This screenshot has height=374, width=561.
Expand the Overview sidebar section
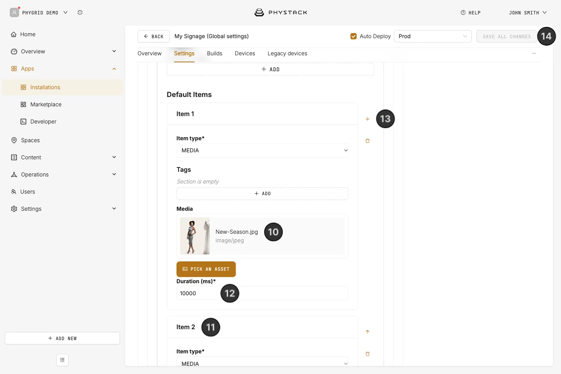click(114, 51)
